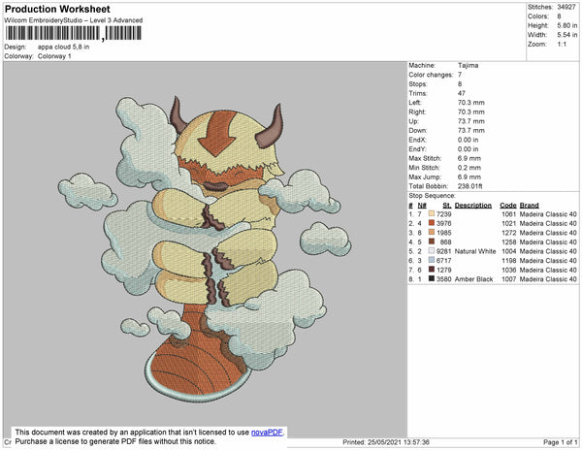Viewport: 582px width, 450px height.
Task: Click the thread code '1036'
Action: [509, 270]
